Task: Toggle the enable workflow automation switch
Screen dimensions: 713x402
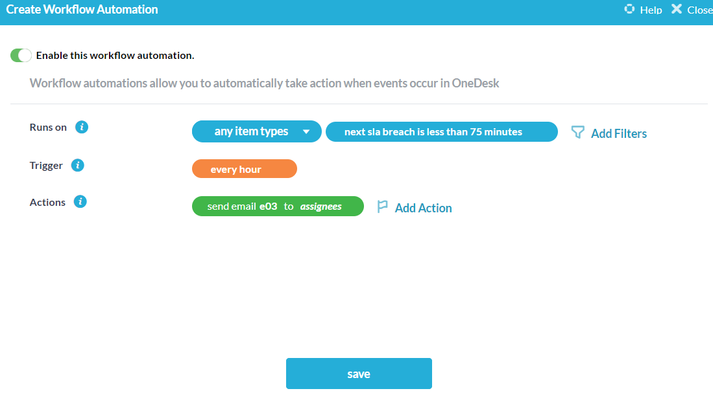Action: point(21,56)
